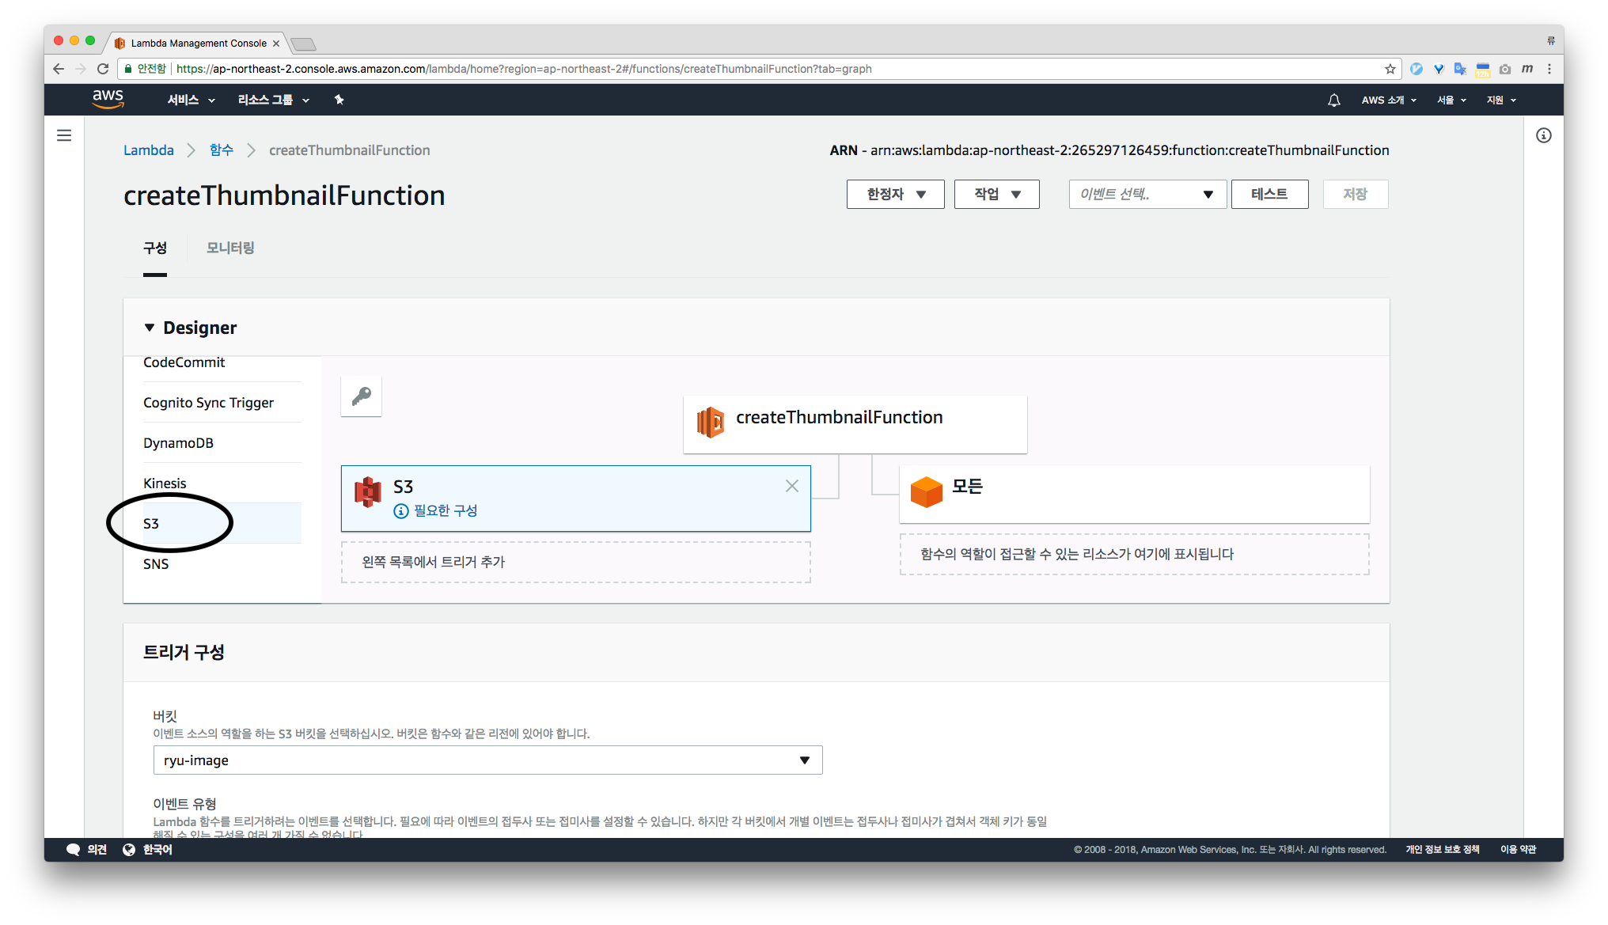Image resolution: width=1608 pixels, height=925 pixels.
Task: Click the pin shortcut icon in navbar
Action: [339, 100]
